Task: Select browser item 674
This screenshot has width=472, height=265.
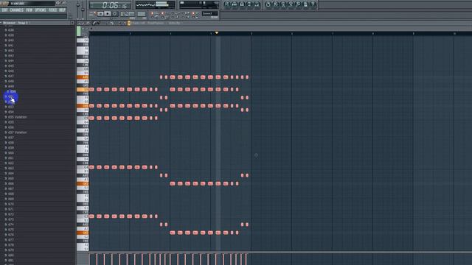Action: click(9, 224)
